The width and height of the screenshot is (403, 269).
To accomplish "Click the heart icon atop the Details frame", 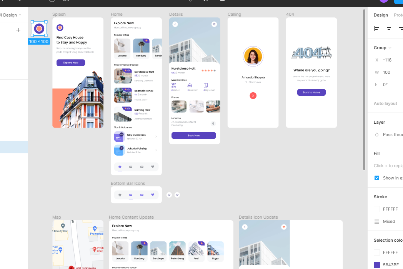I will click(214, 24).
